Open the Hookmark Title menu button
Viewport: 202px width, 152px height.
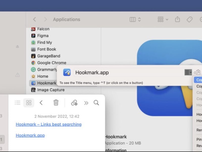(x=188, y=72)
